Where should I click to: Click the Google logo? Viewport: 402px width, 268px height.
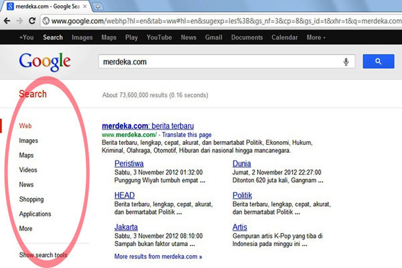[x=45, y=63]
